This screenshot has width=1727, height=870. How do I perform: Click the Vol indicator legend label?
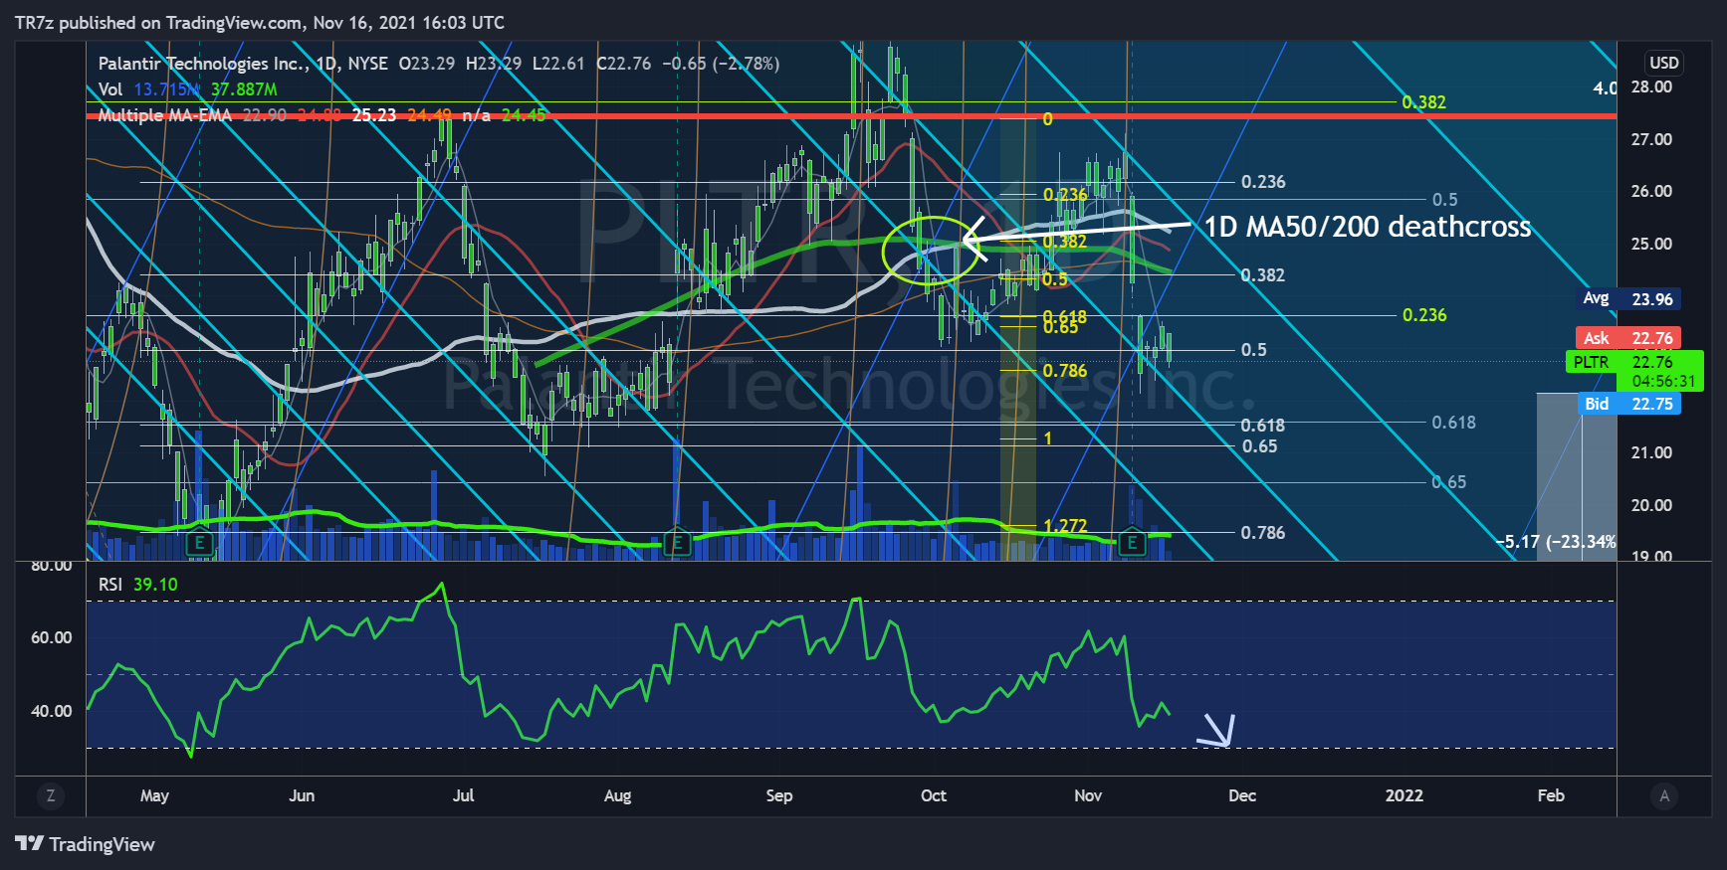(x=110, y=89)
